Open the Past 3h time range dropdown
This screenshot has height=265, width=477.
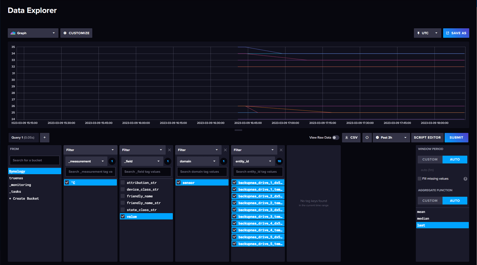pyautogui.click(x=391, y=137)
